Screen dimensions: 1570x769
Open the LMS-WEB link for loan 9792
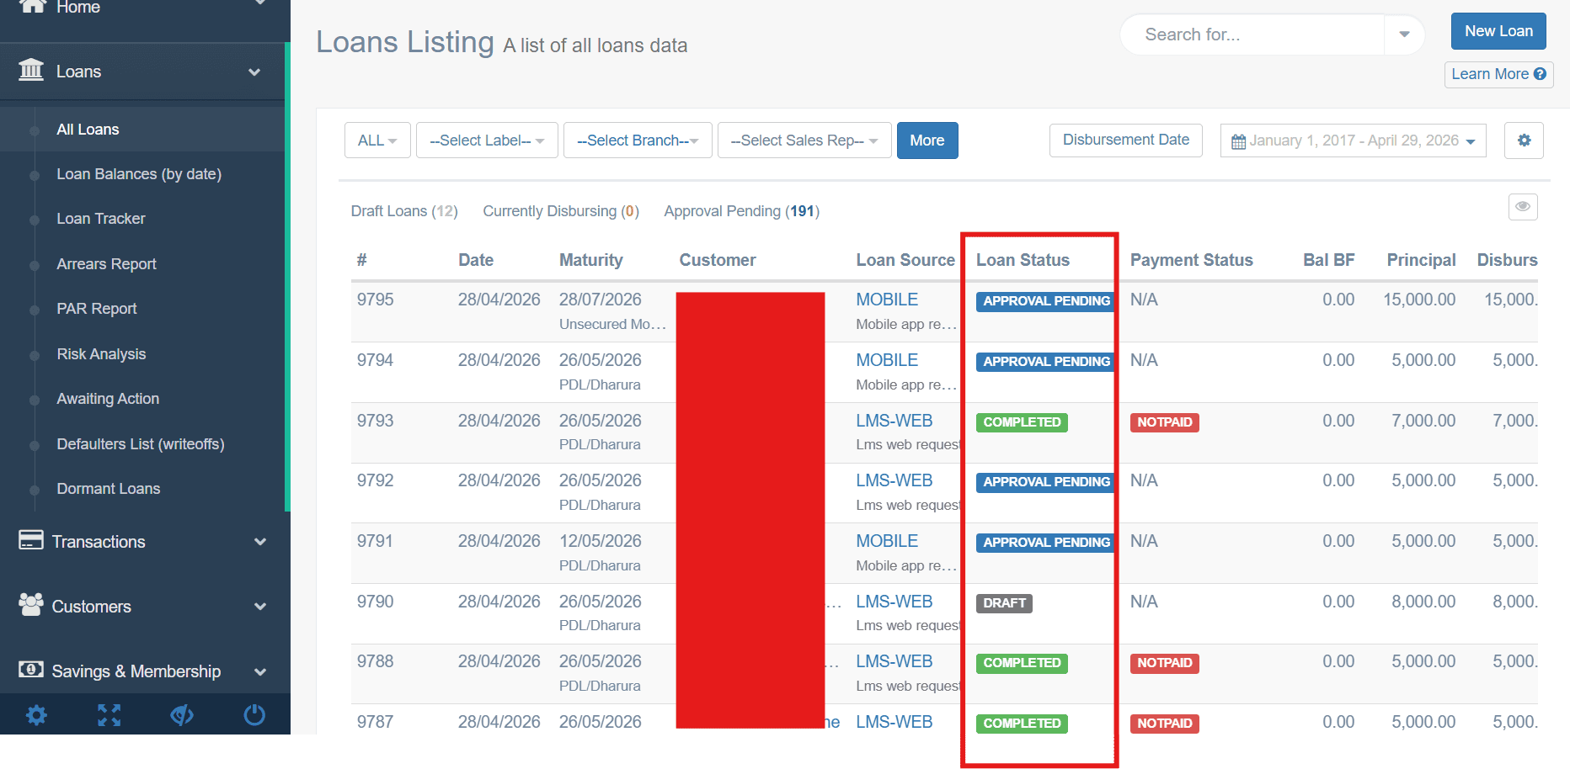coord(894,480)
